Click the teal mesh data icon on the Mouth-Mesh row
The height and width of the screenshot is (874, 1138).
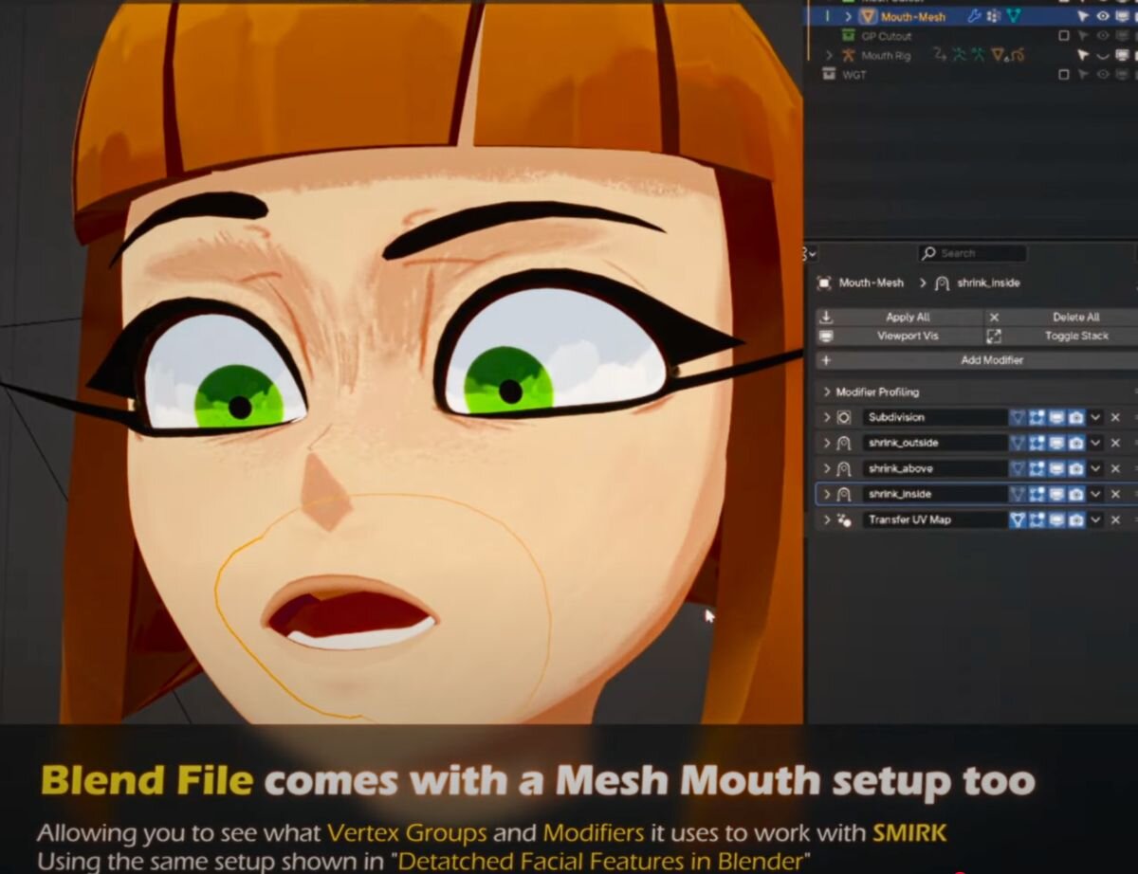coord(1013,16)
